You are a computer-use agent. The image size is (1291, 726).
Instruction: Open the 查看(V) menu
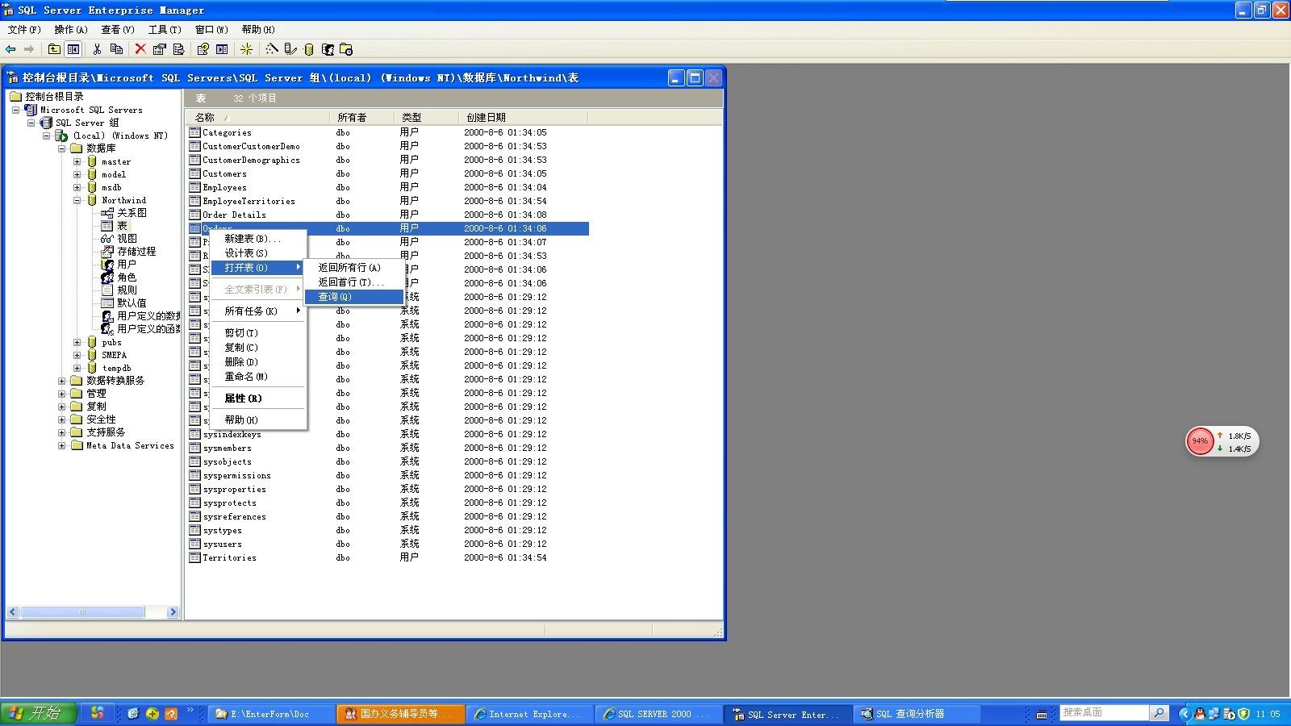(x=118, y=30)
